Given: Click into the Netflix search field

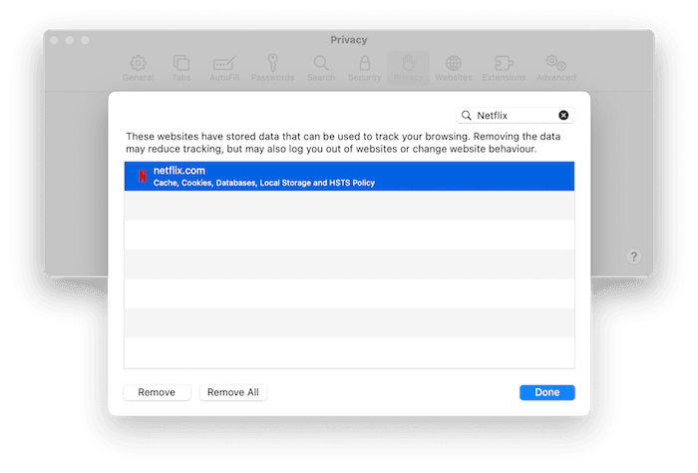Looking at the screenshot, I should point(516,116).
